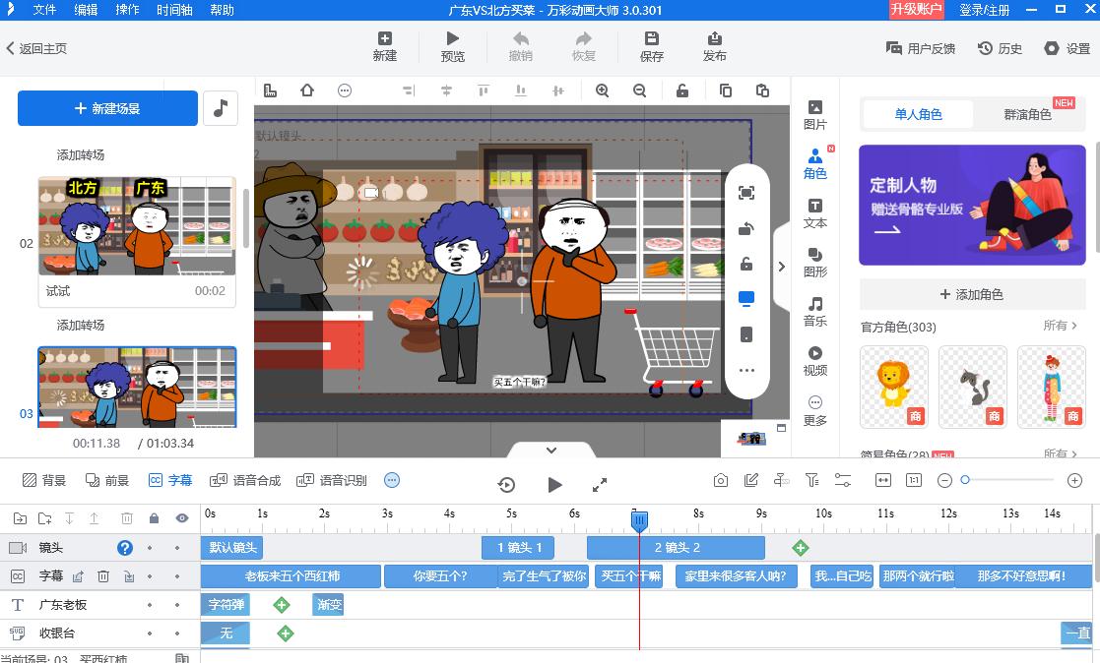Click the timeline zoom slider handle
The width and height of the screenshot is (1100, 663).
[965, 480]
